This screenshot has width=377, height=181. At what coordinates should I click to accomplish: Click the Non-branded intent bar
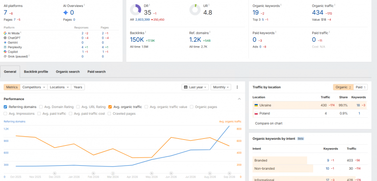(x=283, y=169)
